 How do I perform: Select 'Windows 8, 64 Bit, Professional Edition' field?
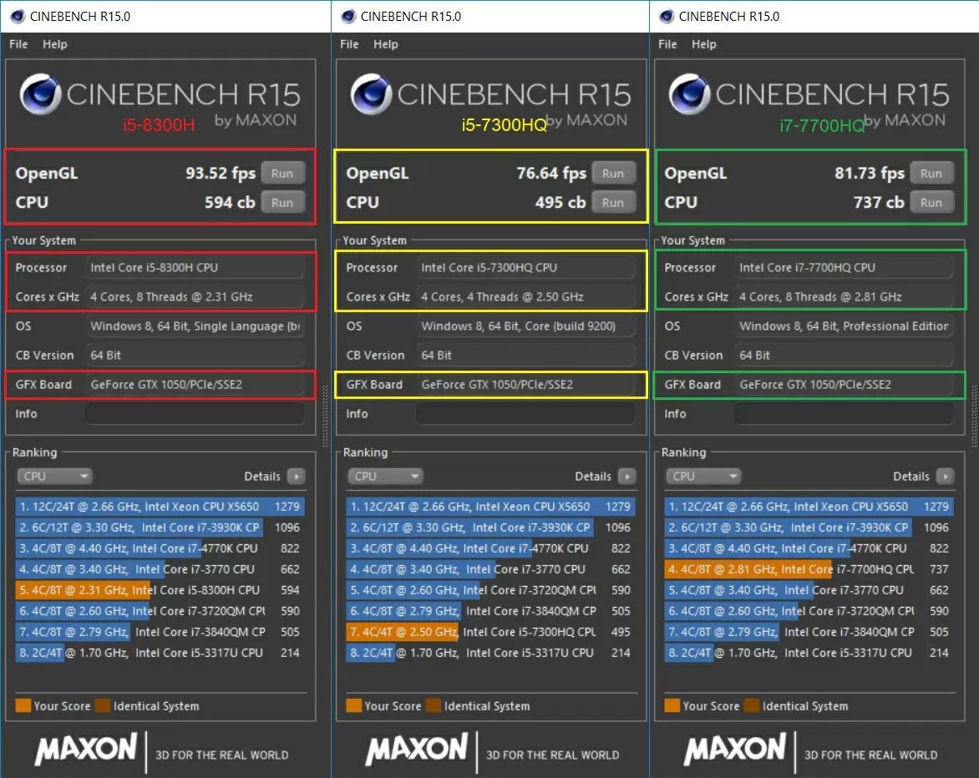[x=845, y=326]
